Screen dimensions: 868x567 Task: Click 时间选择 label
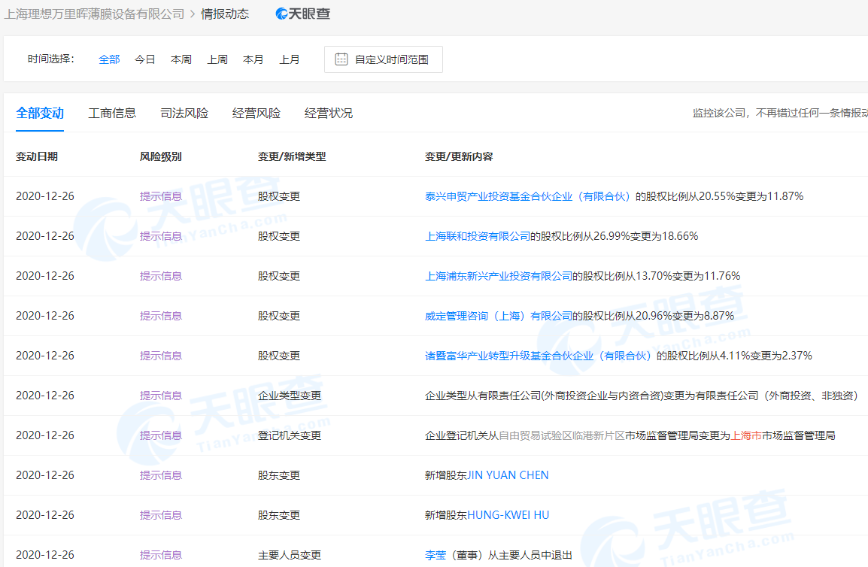[x=51, y=59]
